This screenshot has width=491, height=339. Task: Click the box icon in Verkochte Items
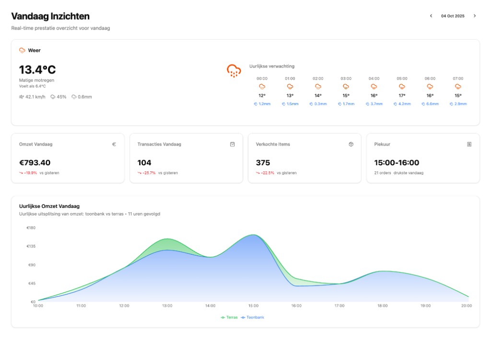tap(351, 144)
